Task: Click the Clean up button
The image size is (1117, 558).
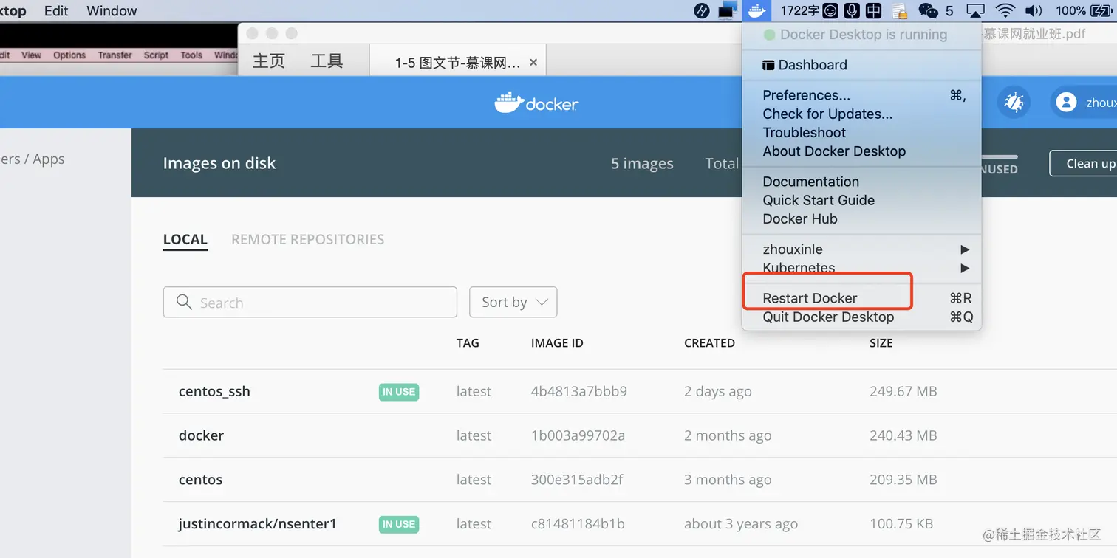Action: point(1084,163)
